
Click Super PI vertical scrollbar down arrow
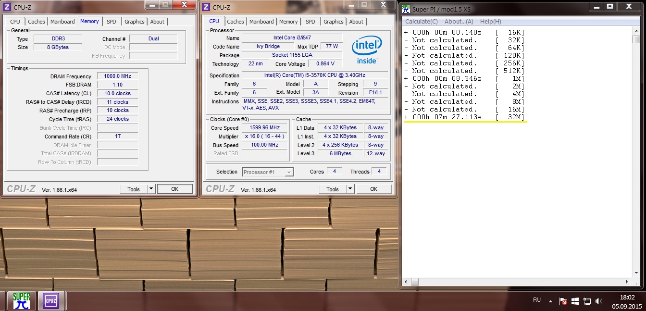(x=636, y=274)
